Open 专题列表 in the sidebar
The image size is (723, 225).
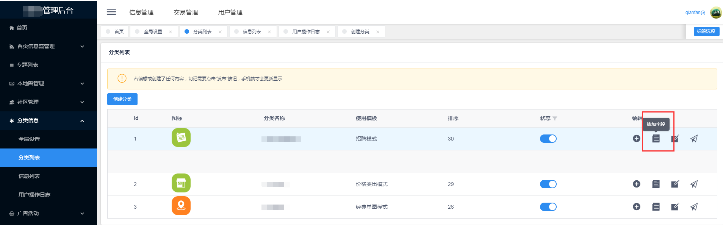[x=49, y=65]
